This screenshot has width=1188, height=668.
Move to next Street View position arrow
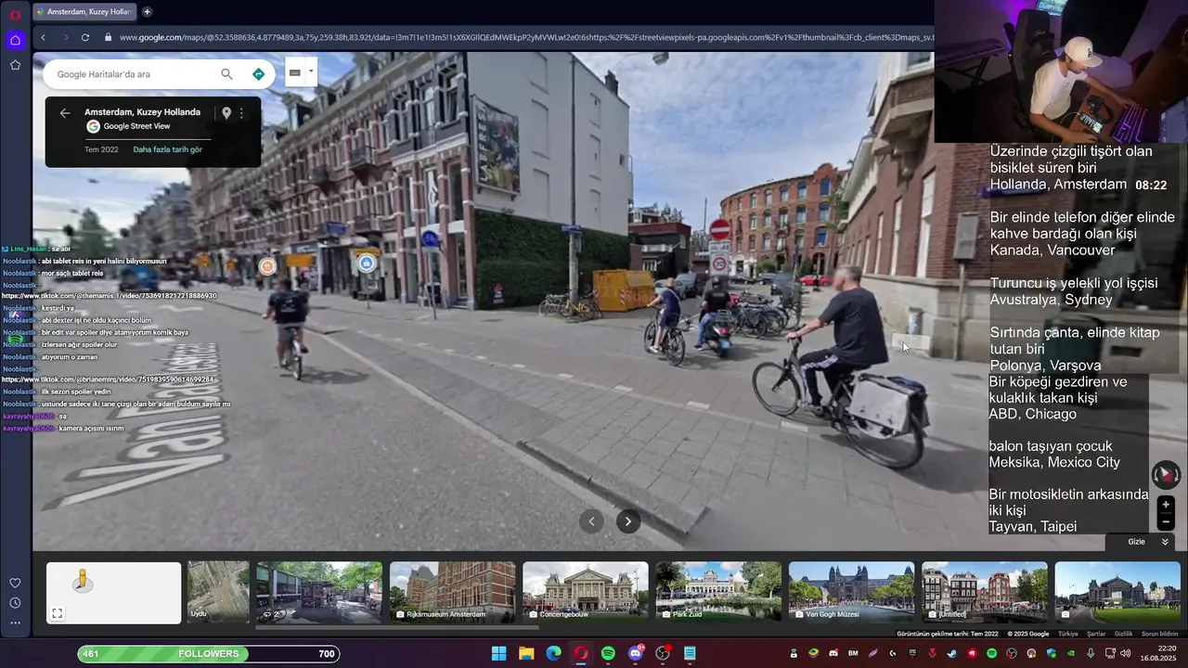627,521
